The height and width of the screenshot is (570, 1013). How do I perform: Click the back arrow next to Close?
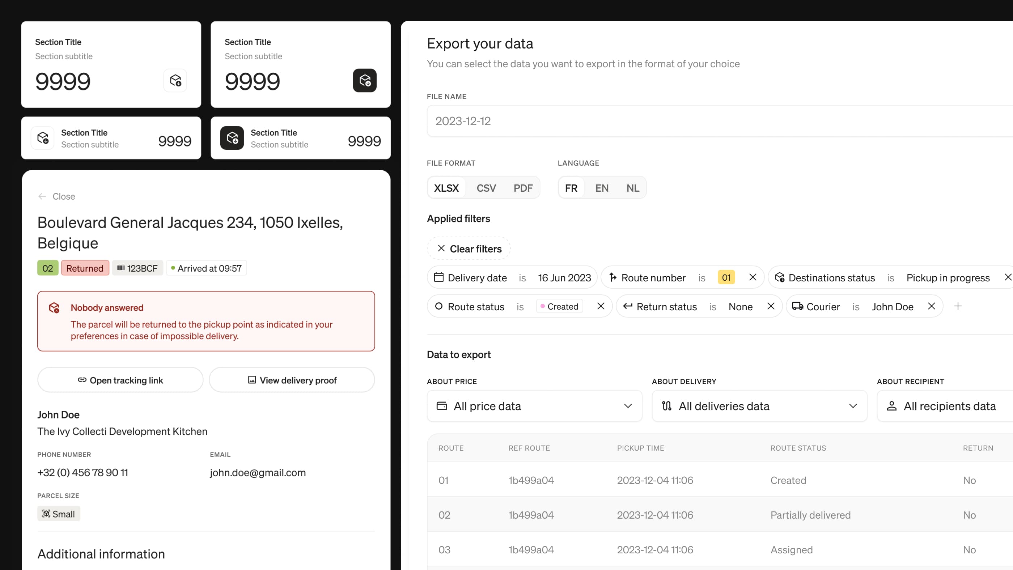(x=42, y=196)
